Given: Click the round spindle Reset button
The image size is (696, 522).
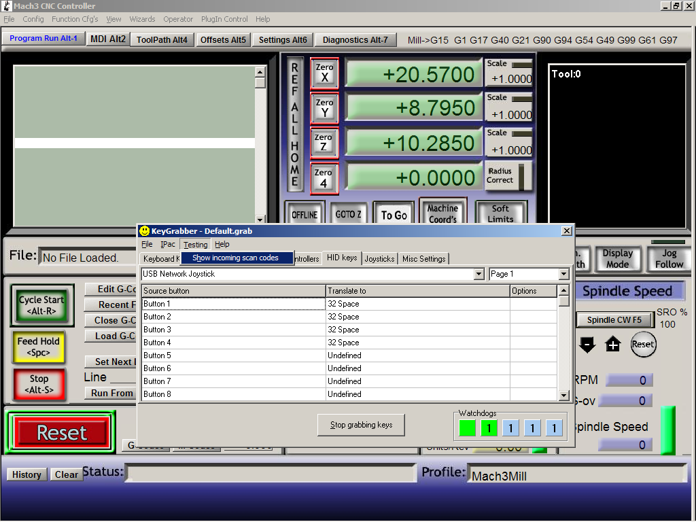Looking at the screenshot, I should pos(643,345).
